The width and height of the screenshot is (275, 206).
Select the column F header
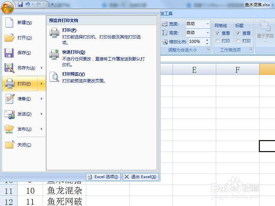coord(238,70)
